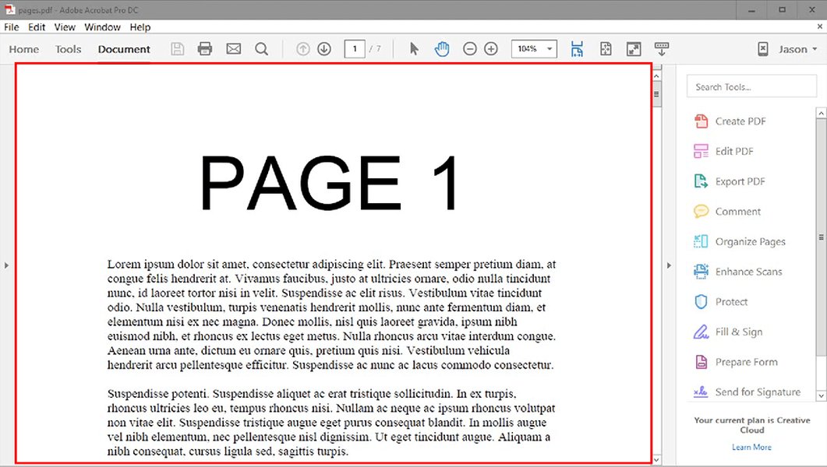
Task: Open the File menu
Action: 12,26
